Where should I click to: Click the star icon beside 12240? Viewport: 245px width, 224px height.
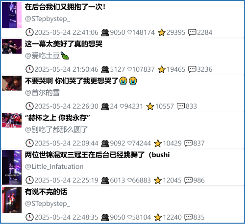coord(158,217)
